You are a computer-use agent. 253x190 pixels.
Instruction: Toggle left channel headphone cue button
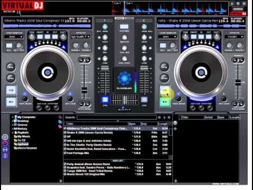pos(105,100)
